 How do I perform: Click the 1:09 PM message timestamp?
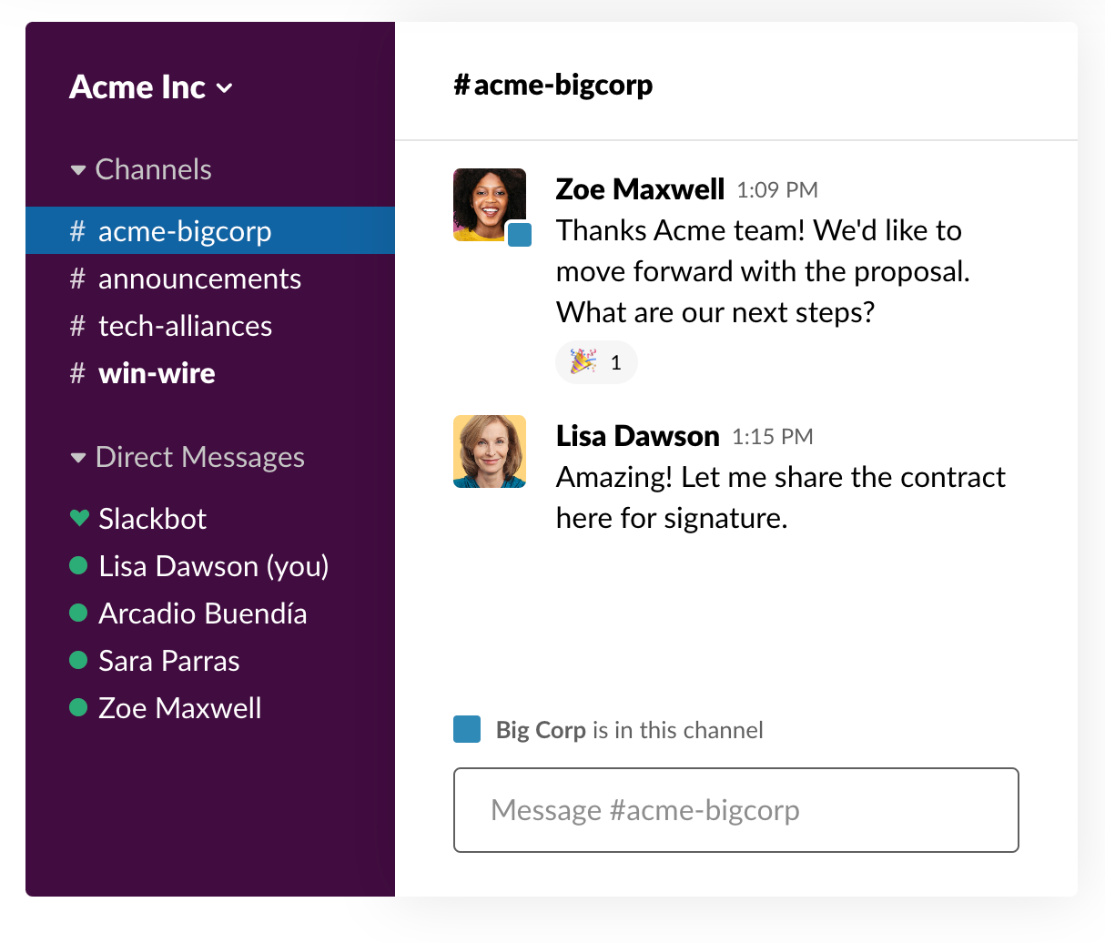[777, 190]
